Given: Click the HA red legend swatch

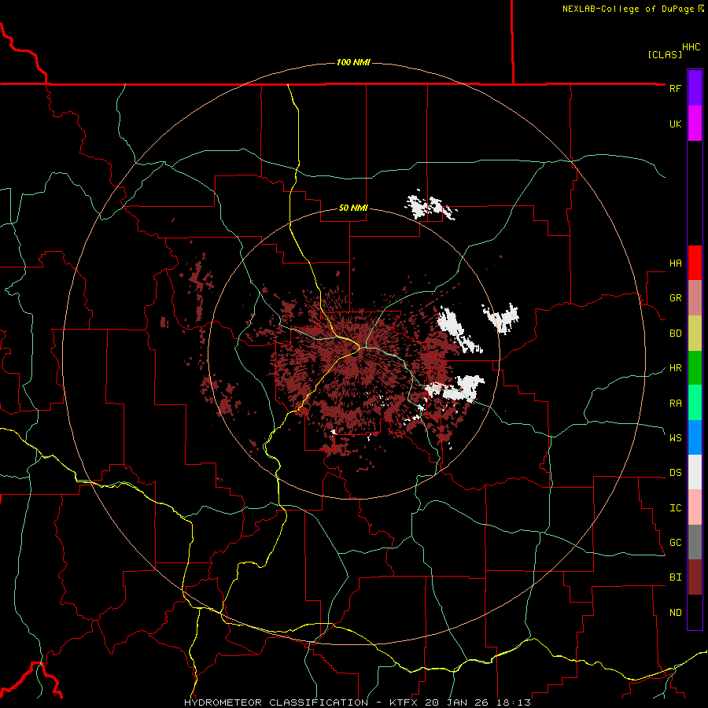Looking at the screenshot, I should point(695,263).
